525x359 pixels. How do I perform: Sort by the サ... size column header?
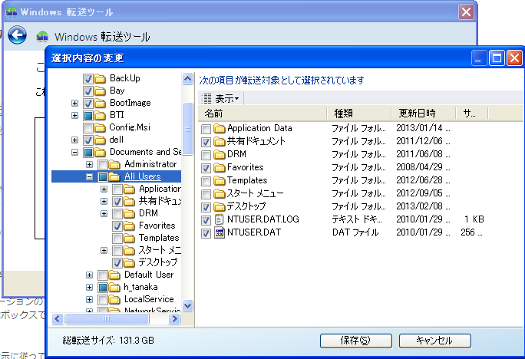pyautogui.click(x=472, y=114)
